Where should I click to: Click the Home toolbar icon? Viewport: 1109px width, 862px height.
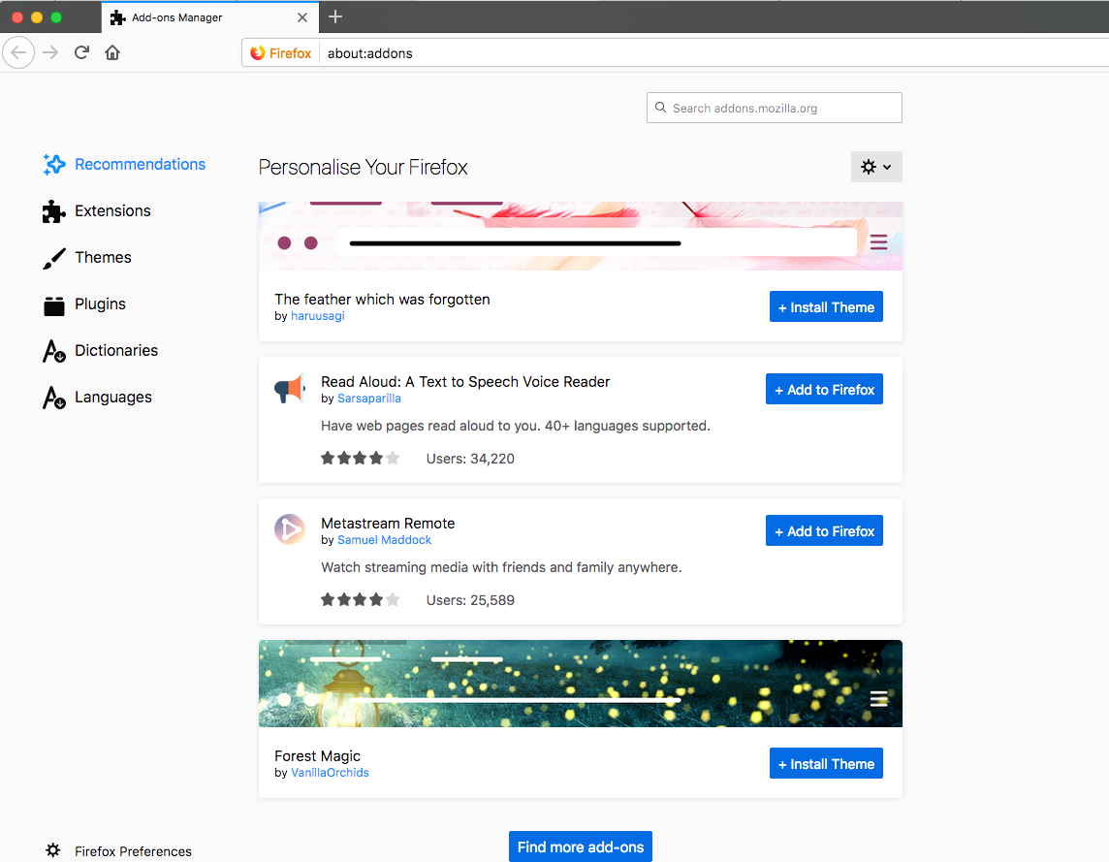(x=111, y=52)
